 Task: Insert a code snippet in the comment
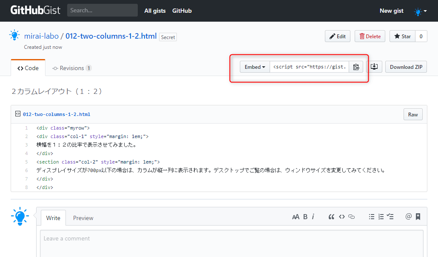point(341,217)
